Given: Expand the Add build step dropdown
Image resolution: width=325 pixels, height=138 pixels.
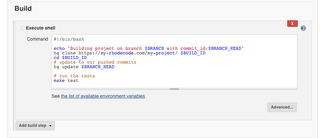Looking at the screenshot, I should click(35, 126).
